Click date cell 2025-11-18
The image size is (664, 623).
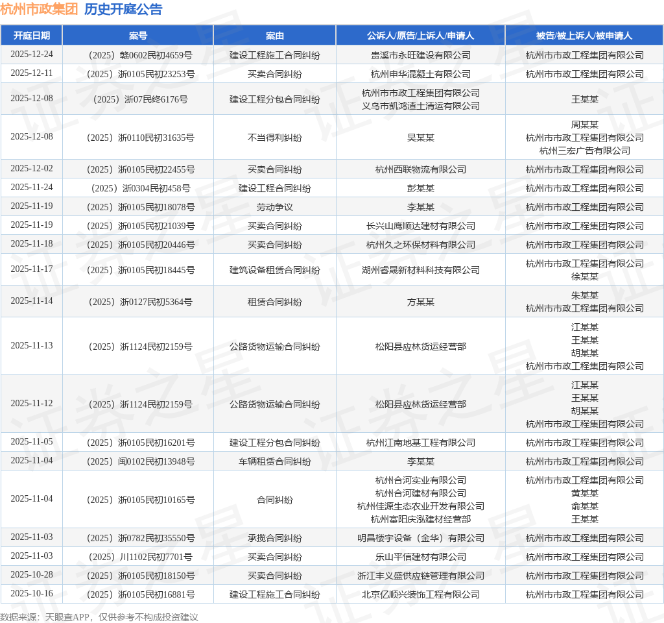(32, 243)
